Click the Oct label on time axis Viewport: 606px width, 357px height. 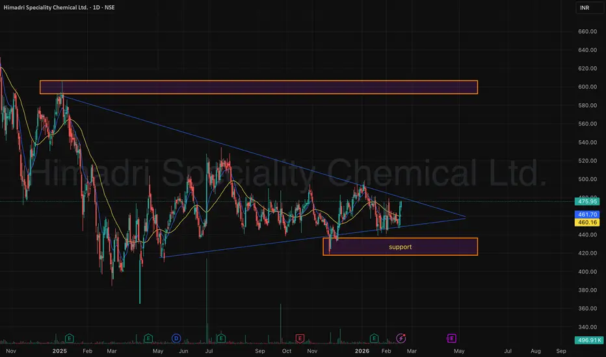pos(287,351)
